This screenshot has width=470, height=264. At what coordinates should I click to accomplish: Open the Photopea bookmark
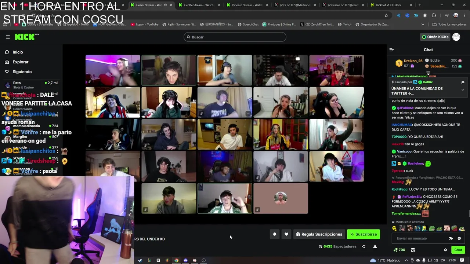(279, 25)
